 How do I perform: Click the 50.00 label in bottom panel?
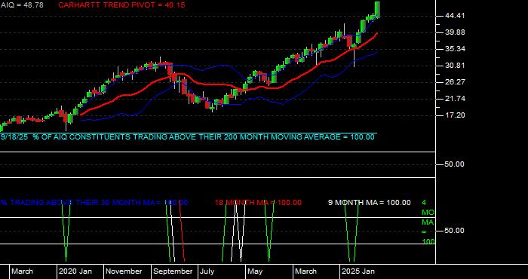[x=455, y=231]
